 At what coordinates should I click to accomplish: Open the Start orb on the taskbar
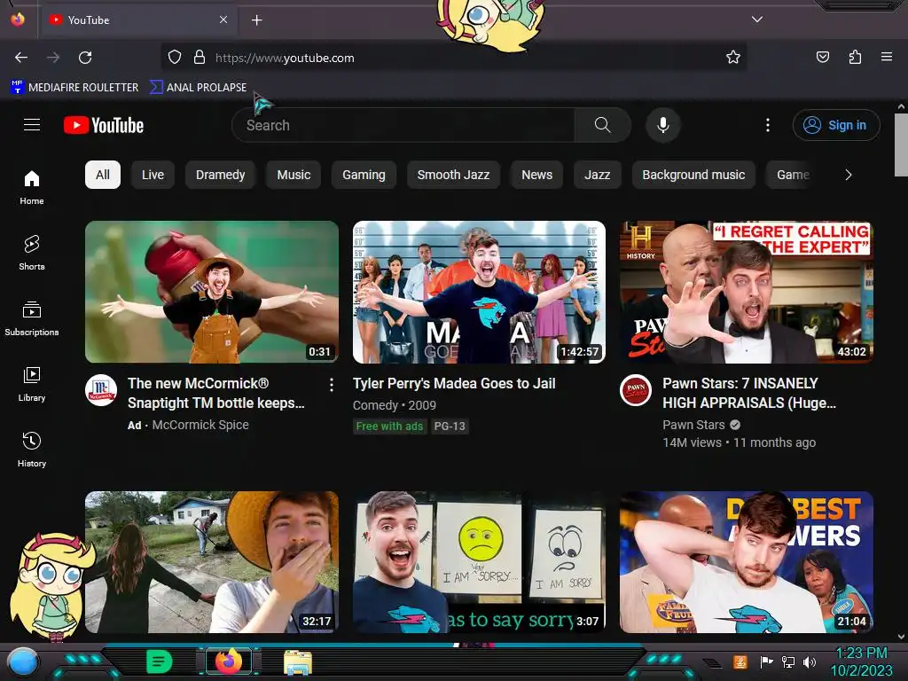pos(22,661)
